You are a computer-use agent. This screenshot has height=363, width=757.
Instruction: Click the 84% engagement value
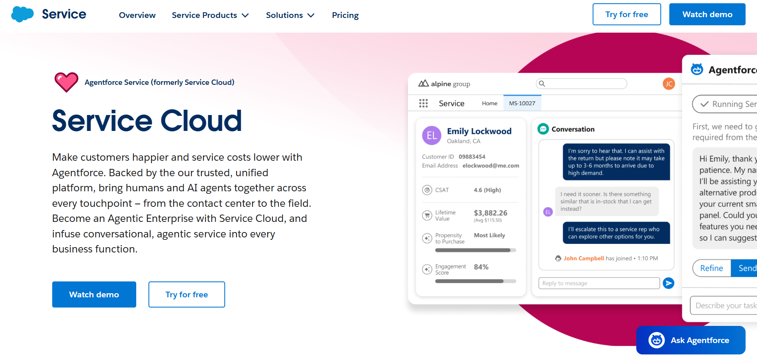coord(481,267)
